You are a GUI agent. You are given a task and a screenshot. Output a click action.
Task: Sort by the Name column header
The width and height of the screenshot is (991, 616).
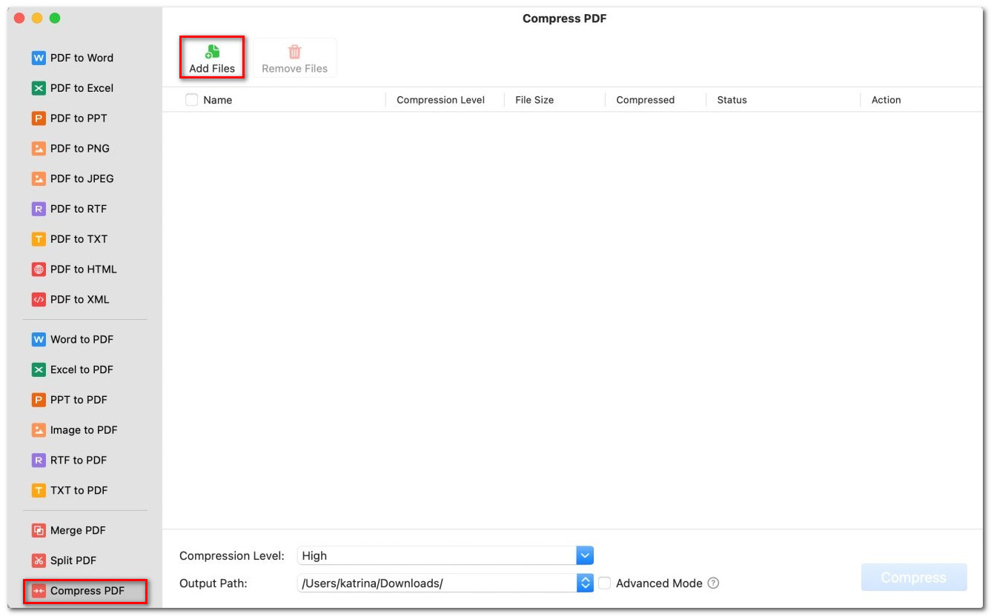[218, 100]
